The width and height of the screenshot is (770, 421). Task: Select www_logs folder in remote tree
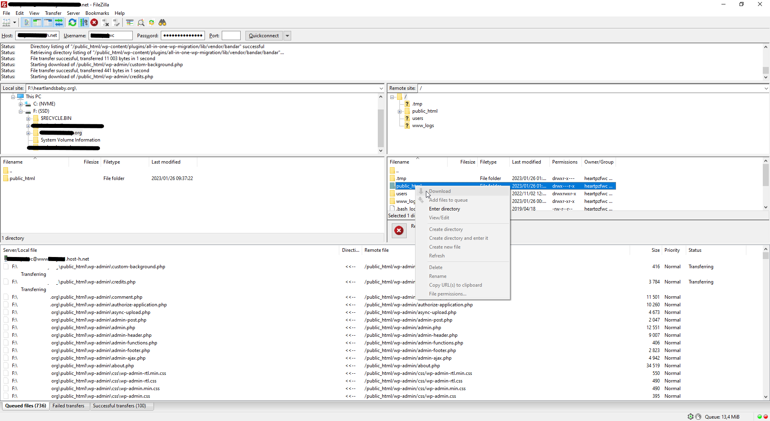point(423,125)
